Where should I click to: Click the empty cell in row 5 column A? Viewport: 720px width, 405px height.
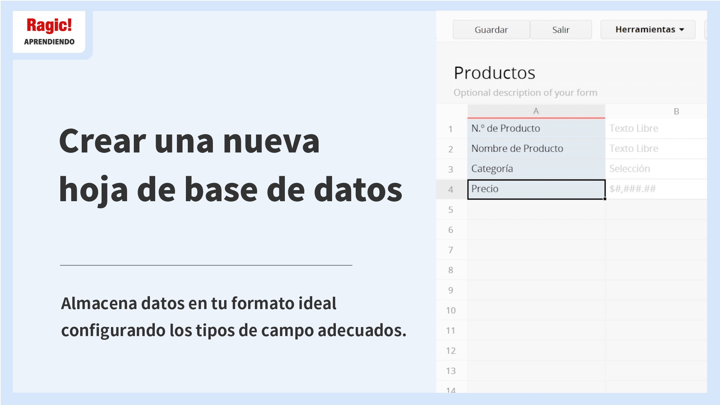536,209
